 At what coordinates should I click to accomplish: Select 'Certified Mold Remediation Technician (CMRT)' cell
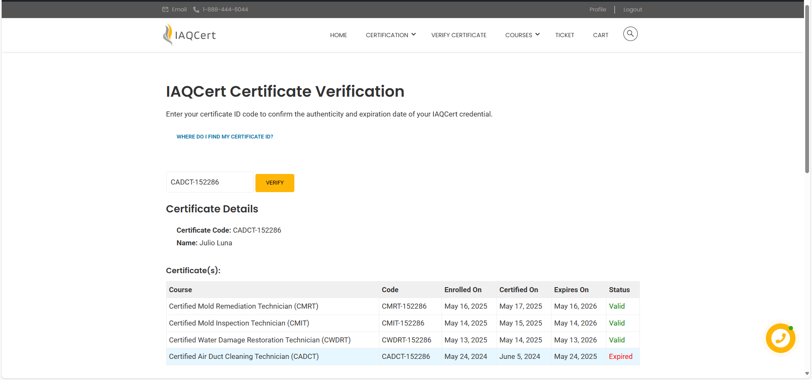[x=272, y=306]
